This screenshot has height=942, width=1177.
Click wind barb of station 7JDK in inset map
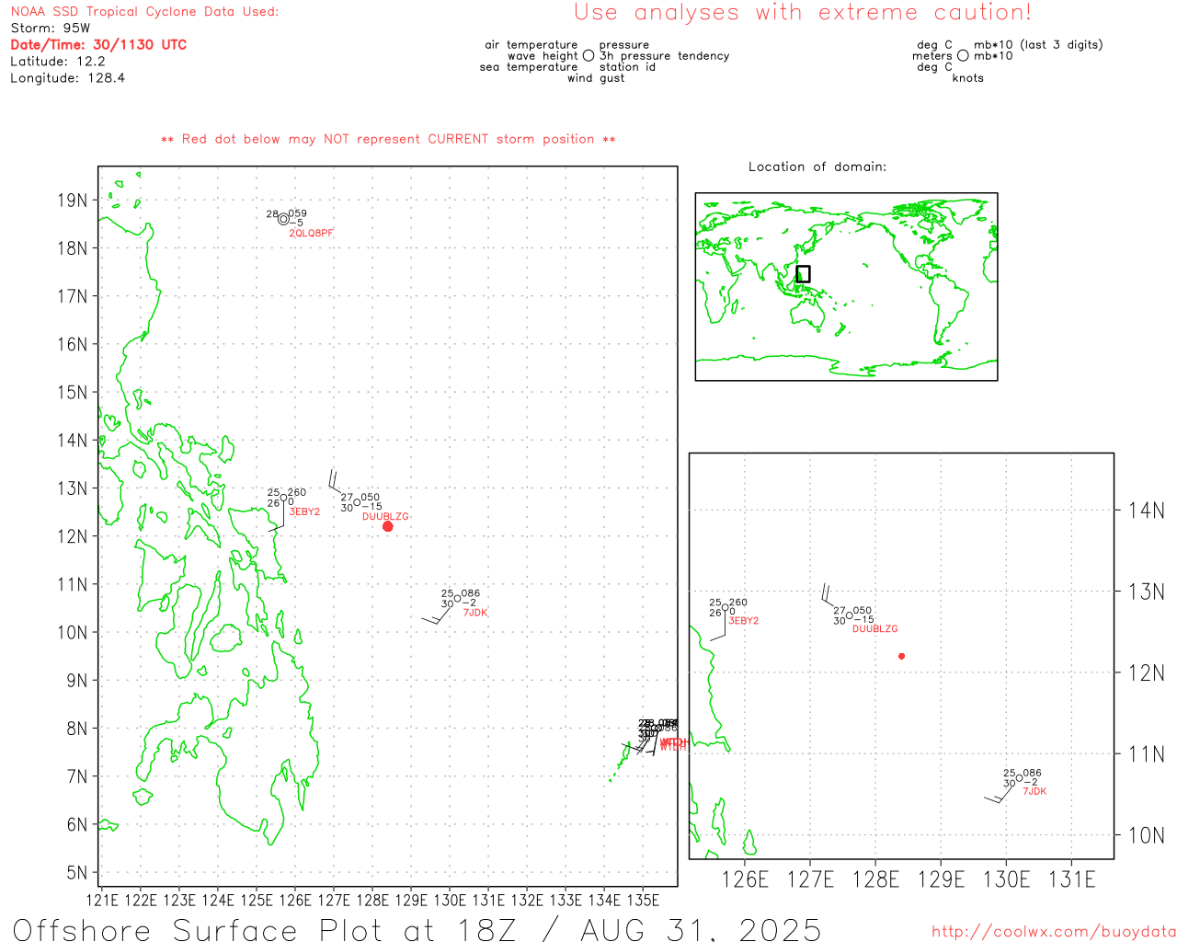coord(998,795)
